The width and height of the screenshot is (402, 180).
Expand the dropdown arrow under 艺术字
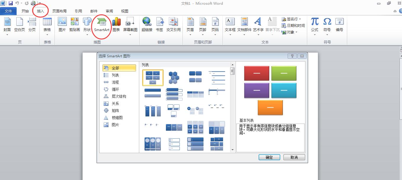(x=258, y=35)
